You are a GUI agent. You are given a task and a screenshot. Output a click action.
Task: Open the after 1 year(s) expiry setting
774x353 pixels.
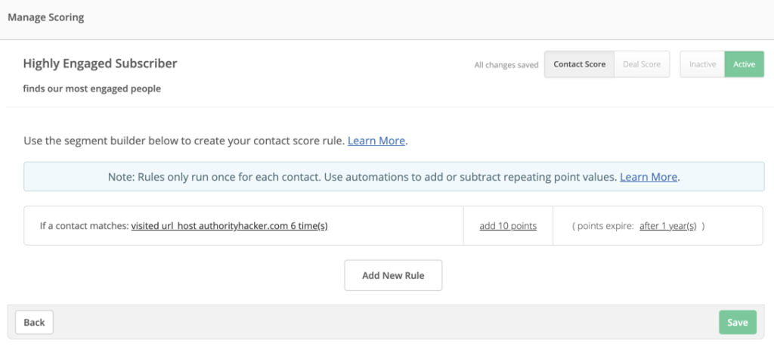tap(667, 226)
